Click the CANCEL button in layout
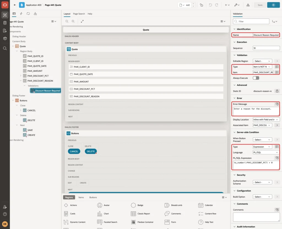Image resolution: width=282 pixels, height=229 pixels. [x=74, y=151]
